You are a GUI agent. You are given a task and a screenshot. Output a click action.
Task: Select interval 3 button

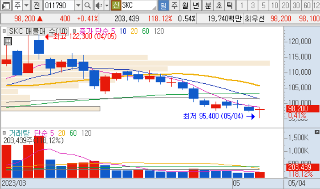[252, 5]
